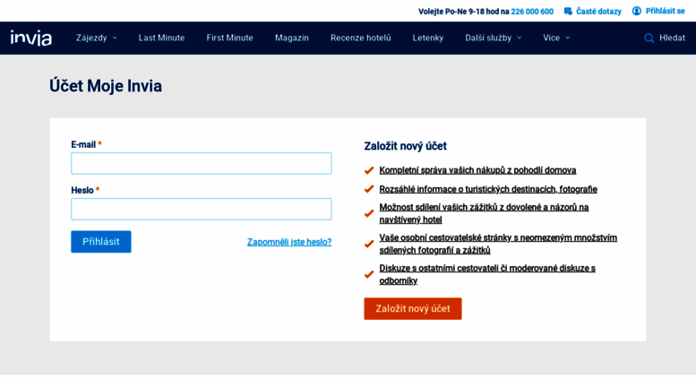Click the chat icon beside Časté dotazy

click(568, 12)
